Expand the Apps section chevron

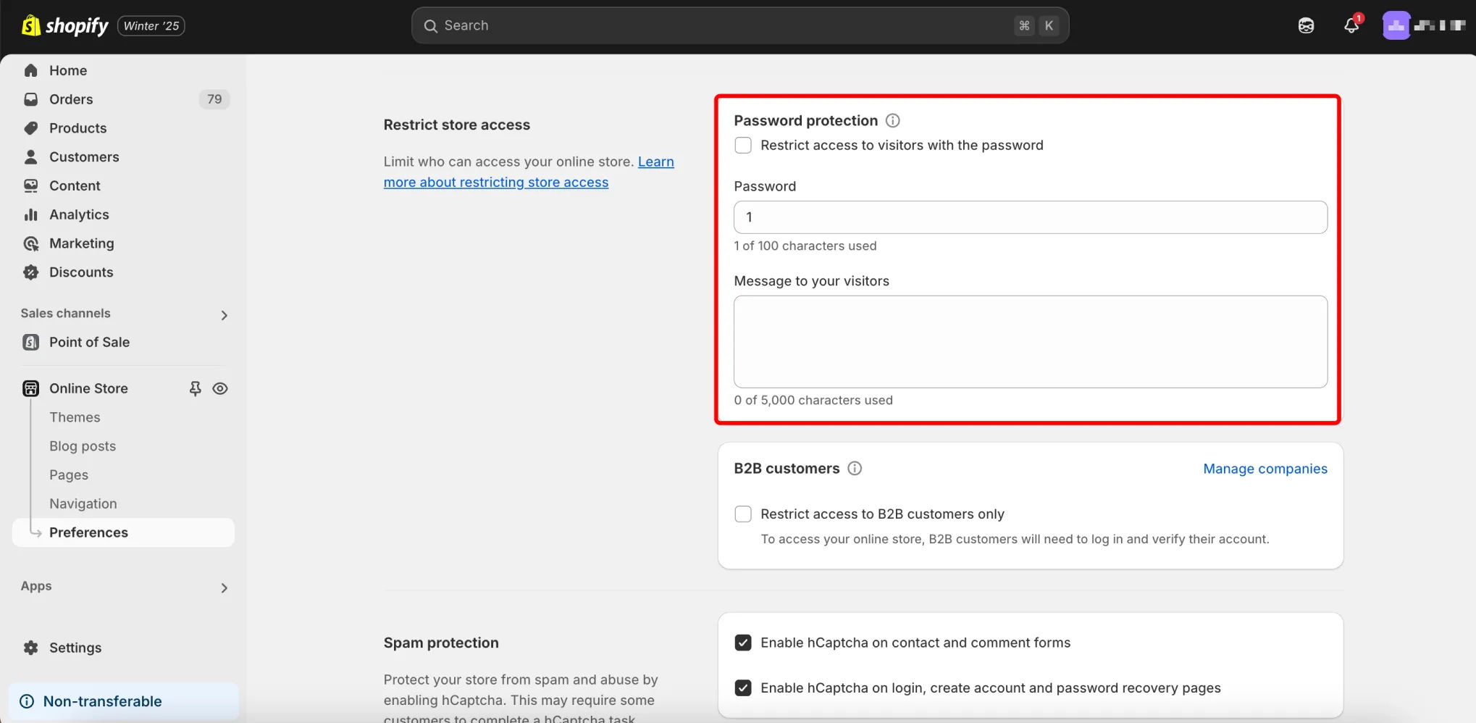coord(224,588)
